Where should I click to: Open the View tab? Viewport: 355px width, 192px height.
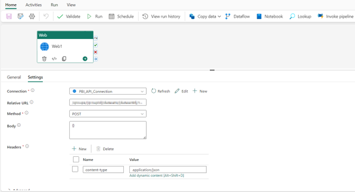pyautogui.click(x=71, y=5)
